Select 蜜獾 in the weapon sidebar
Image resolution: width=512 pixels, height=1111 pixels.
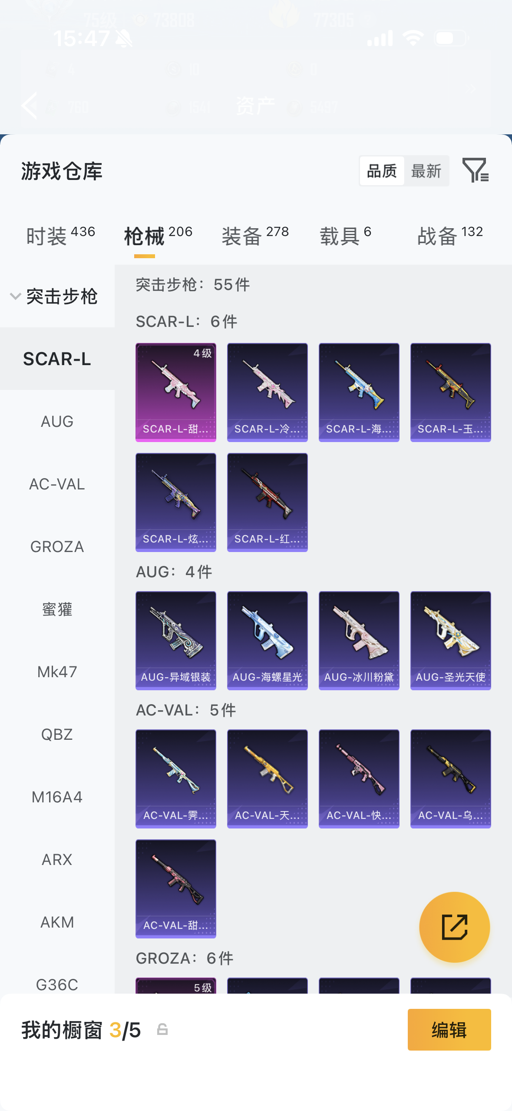[57, 609]
